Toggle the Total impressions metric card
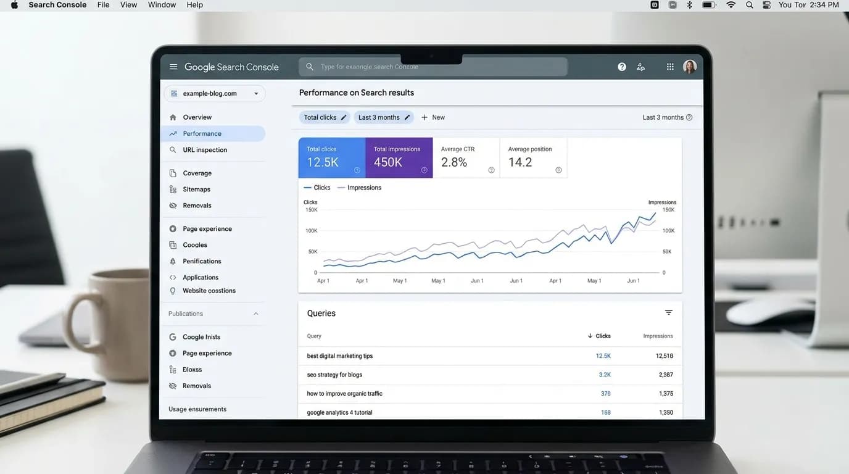849x474 pixels. (x=399, y=157)
